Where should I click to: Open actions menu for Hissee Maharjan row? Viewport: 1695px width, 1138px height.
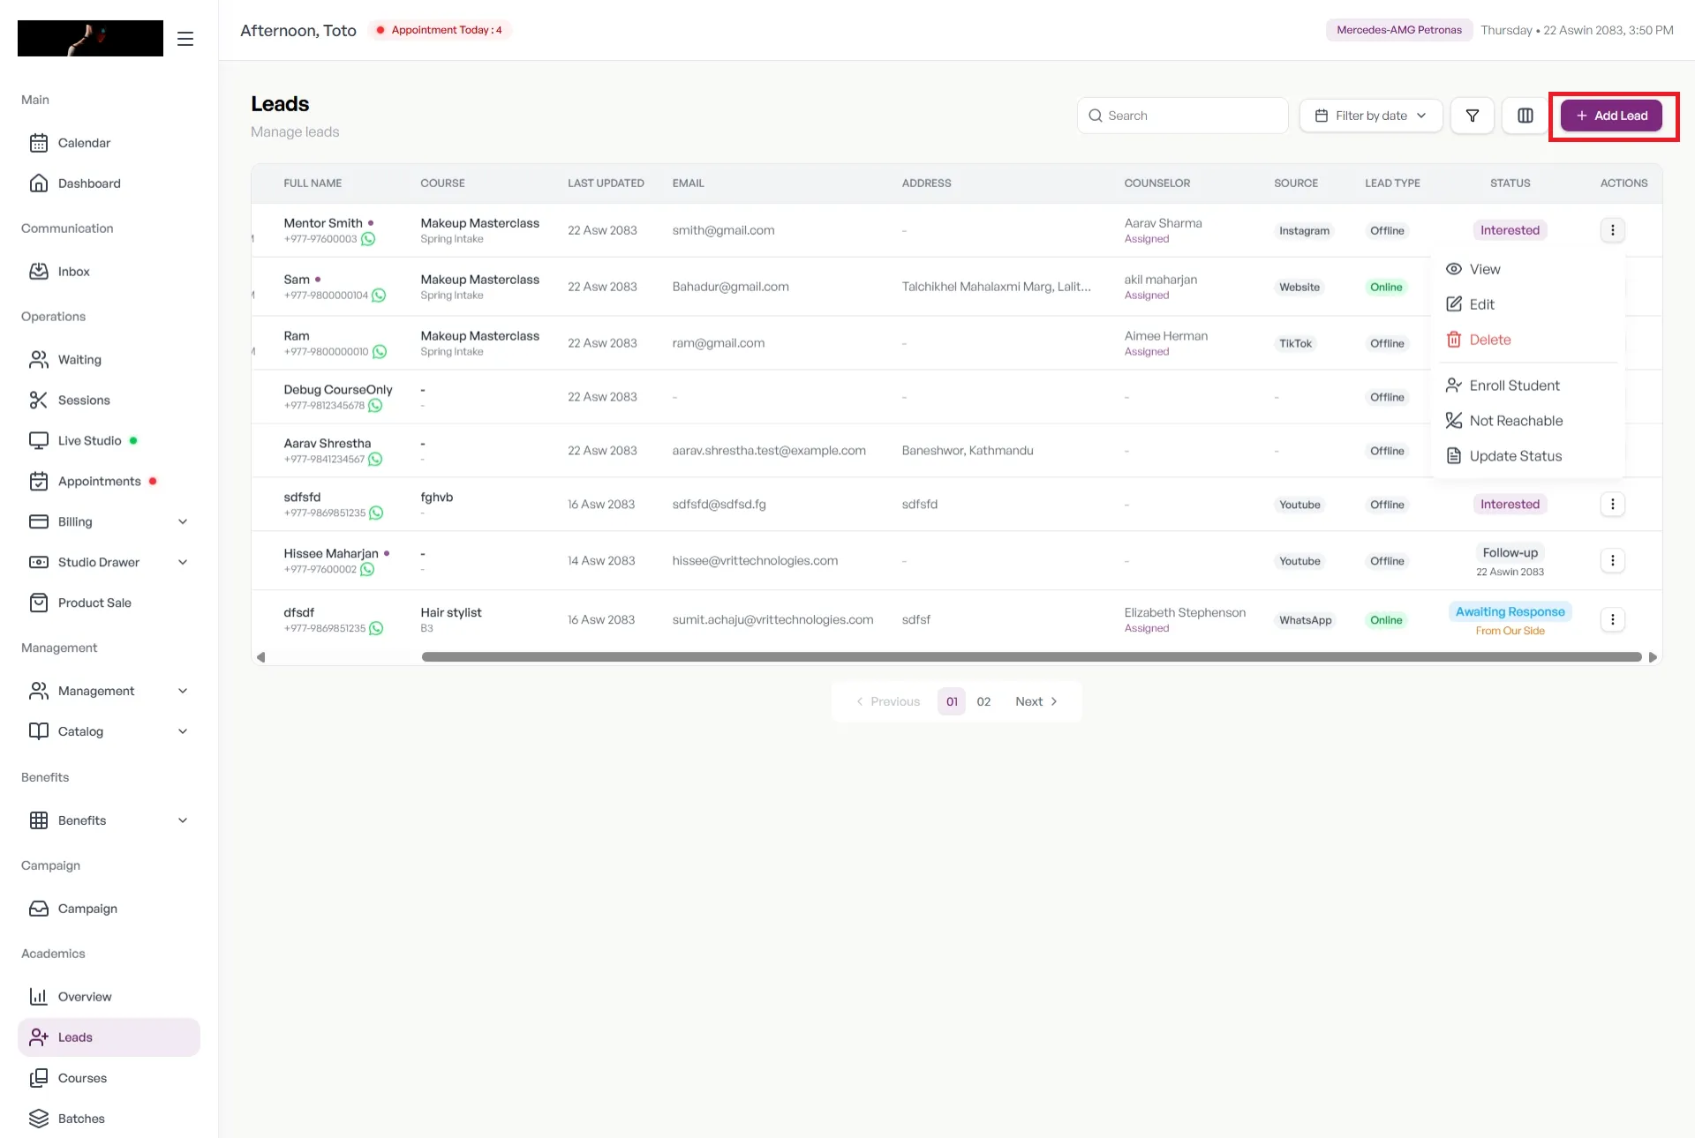click(1612, 561)
